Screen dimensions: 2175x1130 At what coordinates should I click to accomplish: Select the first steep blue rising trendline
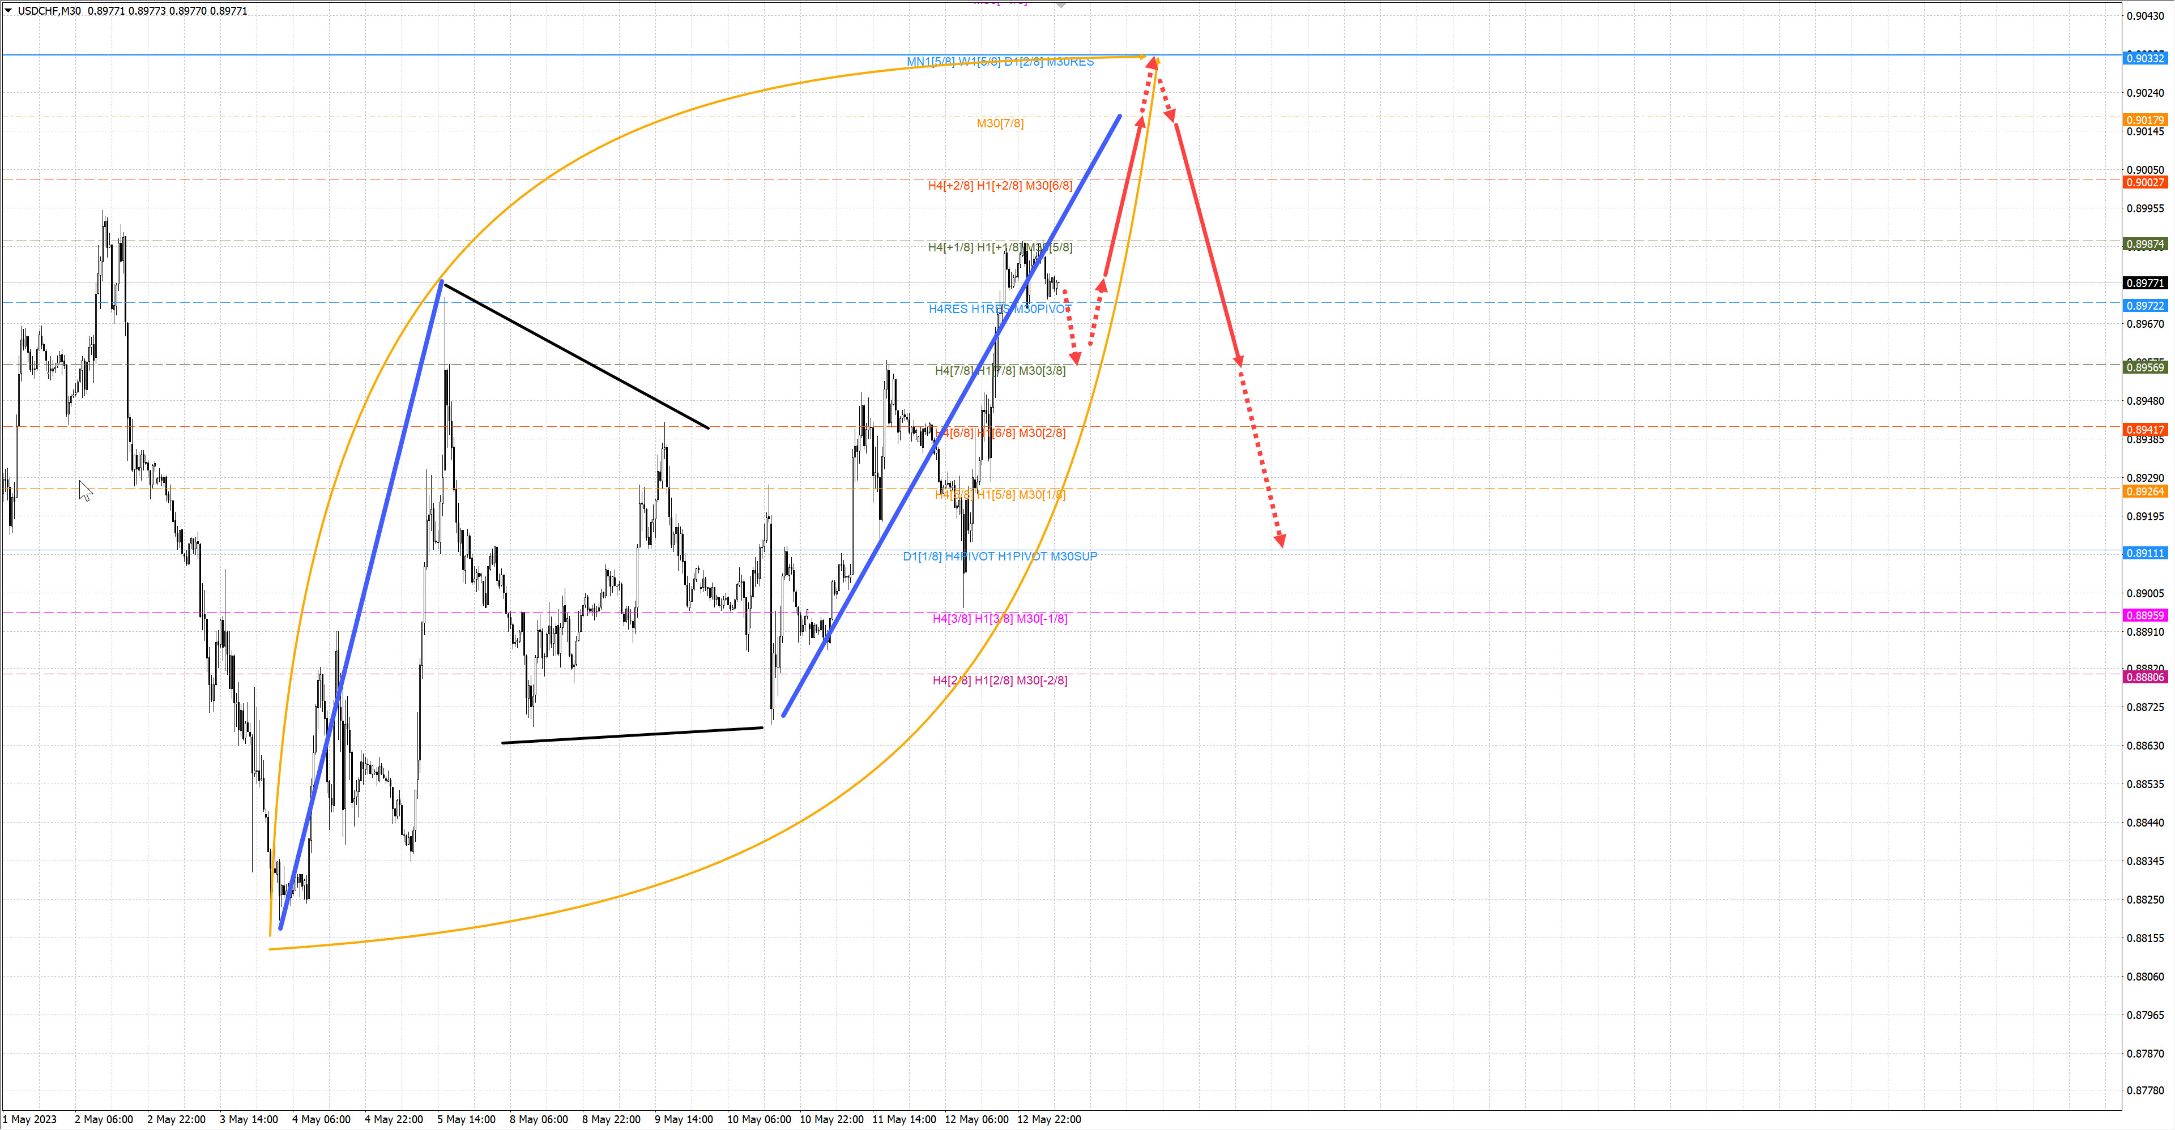click(361, 606)
